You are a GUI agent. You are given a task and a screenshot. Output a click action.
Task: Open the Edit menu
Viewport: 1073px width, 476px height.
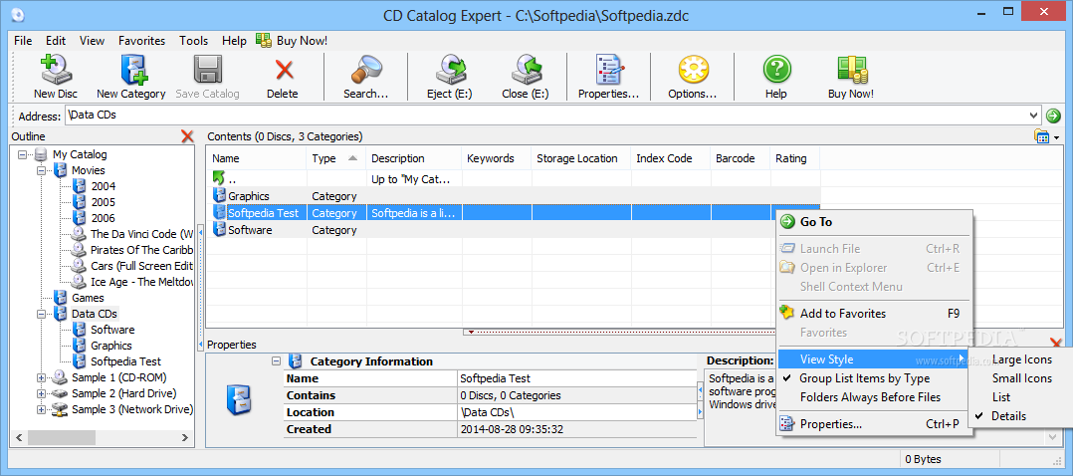tap(56, 41)
